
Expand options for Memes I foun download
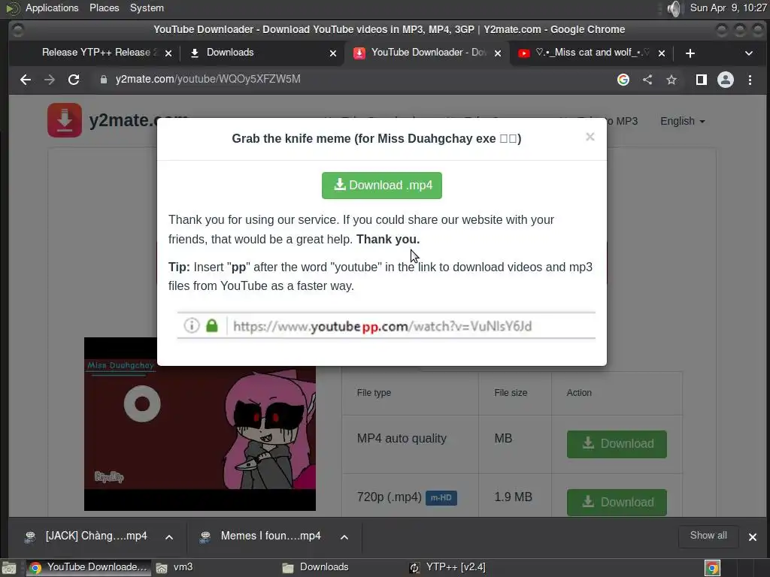coord(344,536)
